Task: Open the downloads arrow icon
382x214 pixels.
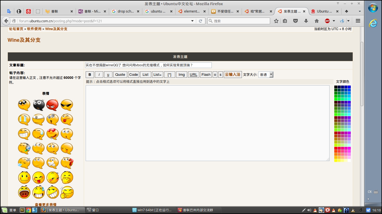Action: click(306, 21)
